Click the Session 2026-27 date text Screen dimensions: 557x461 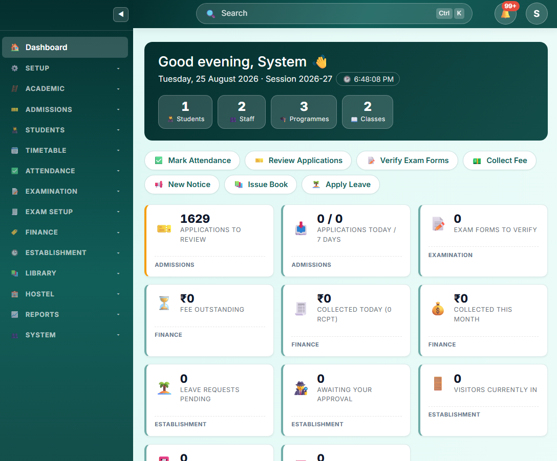[x=299, y=79]
